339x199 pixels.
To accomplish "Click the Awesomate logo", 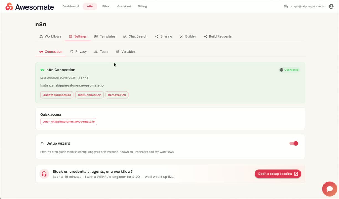I will coord(30,7).
